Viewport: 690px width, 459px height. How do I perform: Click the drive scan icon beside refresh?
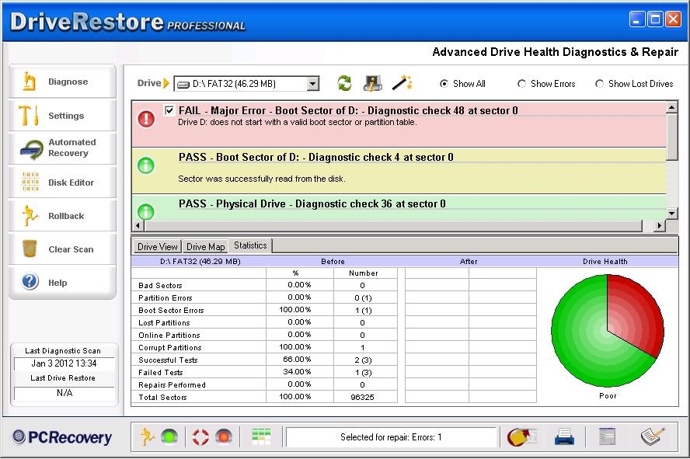pyautogui.click(x=373, y=82)
